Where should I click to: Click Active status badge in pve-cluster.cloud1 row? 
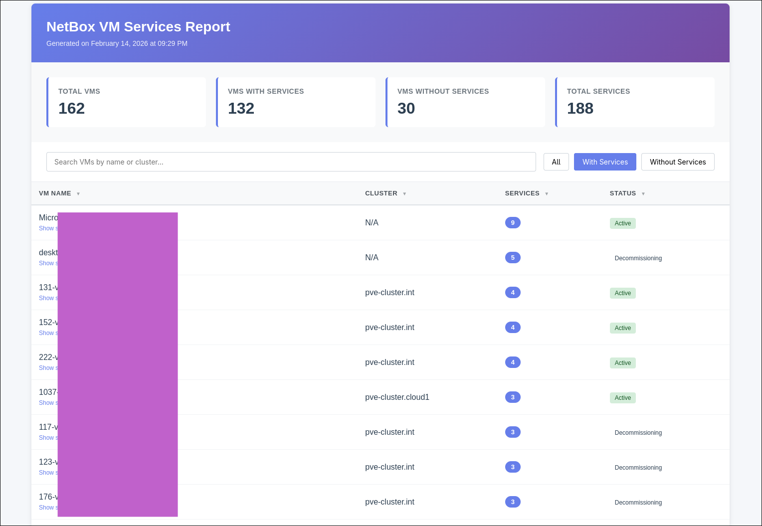click(622, 398)
